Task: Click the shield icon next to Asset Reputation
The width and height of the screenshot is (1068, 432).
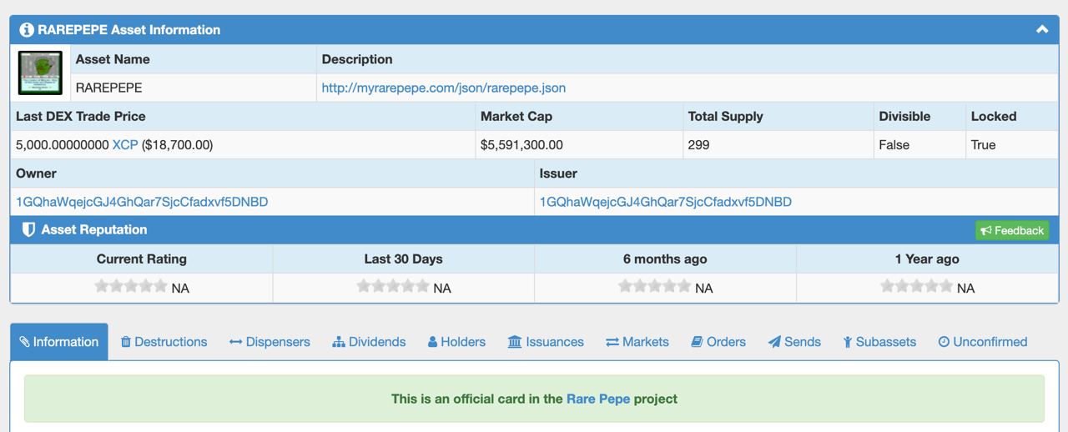Action: [28, 229]
